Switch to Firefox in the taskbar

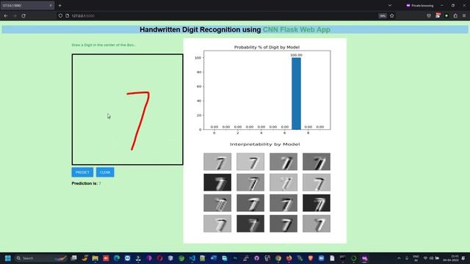[x=289, y=258]
